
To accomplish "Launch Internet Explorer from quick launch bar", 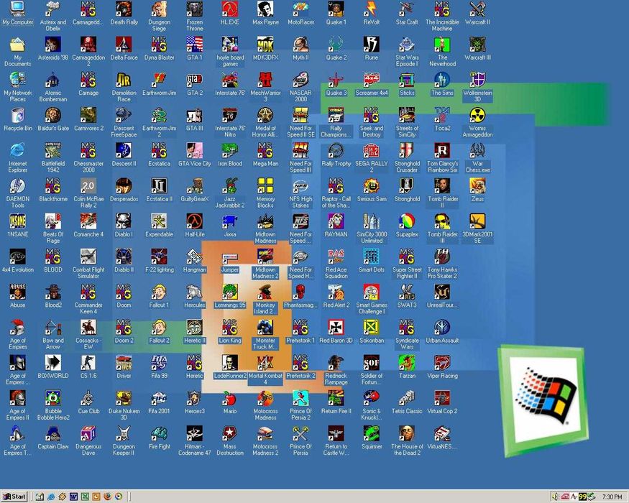I will 51,497.
